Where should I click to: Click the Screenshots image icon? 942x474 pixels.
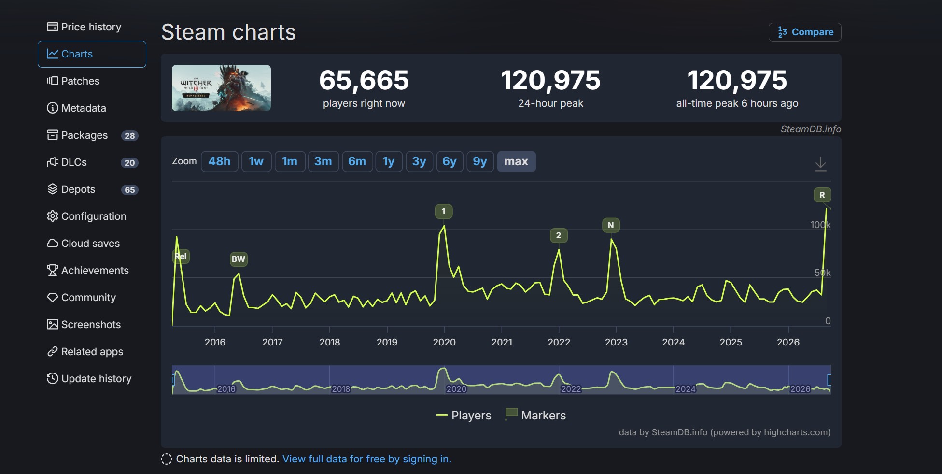pos(52,324)
